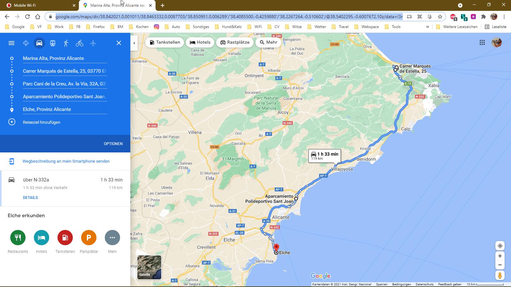Select best travel mode icon
The width and height of the screenshot is (511, 287).
click(x=26, y=43)
